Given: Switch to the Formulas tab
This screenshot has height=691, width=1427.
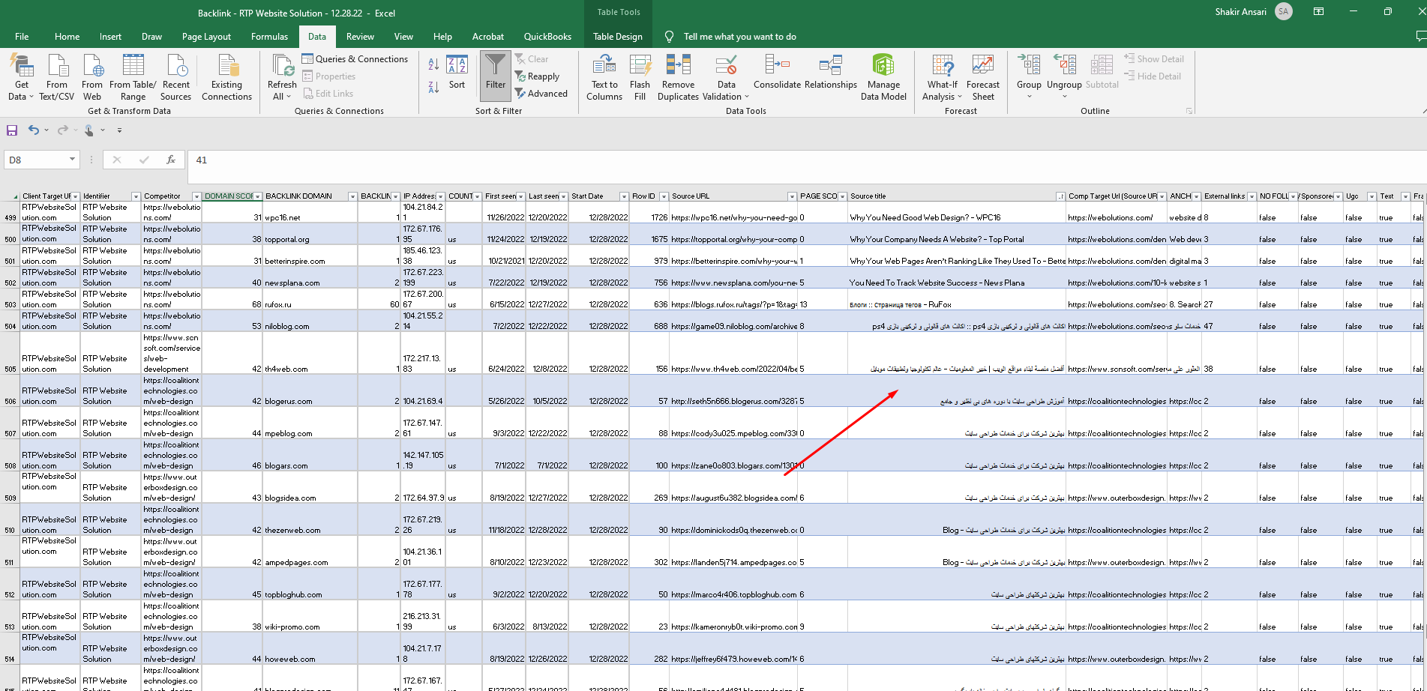Looking at the screenshot, I should (x=269, y=36).
